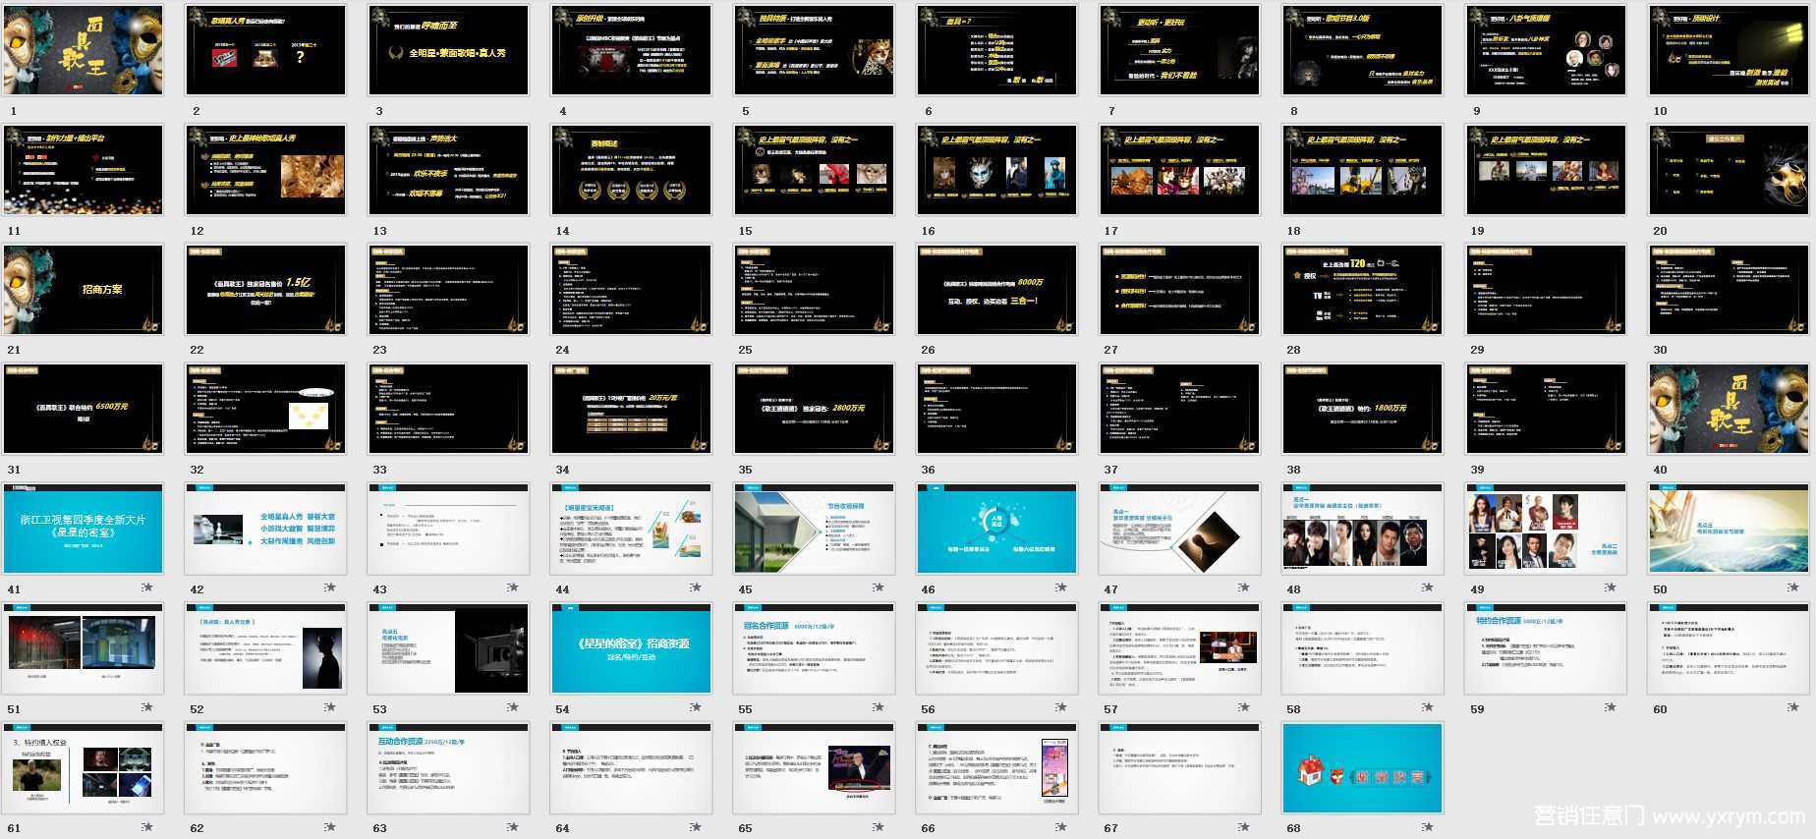Click the transition star icon under slide 53
The width and height of the screenshot is (1816, 839).
(x=513, y=706)
